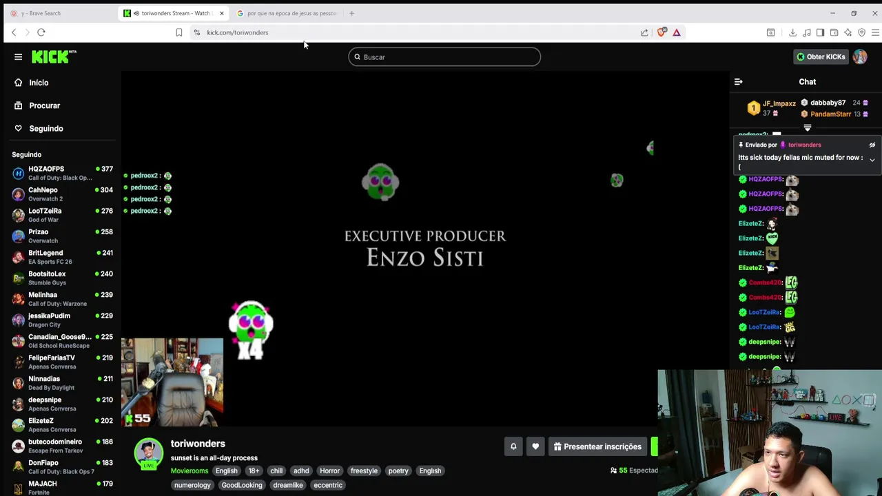Image resolution: width=882 pixels, height=496 pixels.
Task: Toggle the notification bell for toriwonders
Action: (x=513, y=446)
